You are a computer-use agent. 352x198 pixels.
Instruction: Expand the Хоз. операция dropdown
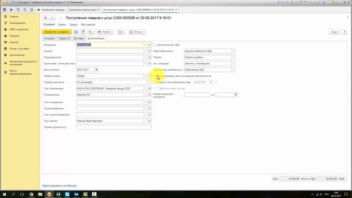click(x=233, y=64)
